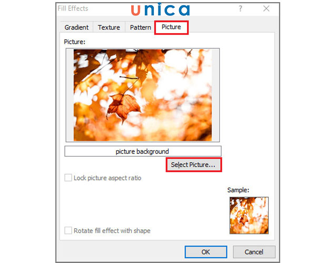Click the question mark help icon
The height and width of the screenshot is (263, 316).
(x=241, y=8)
